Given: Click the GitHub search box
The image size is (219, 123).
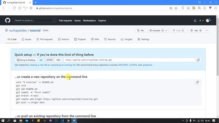Looking at the screenshot, I should pyautogui.click(x=35, y=20).
